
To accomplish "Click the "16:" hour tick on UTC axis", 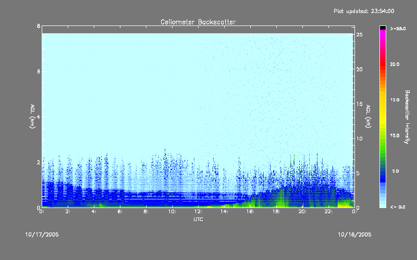I will tap(250, 212).
